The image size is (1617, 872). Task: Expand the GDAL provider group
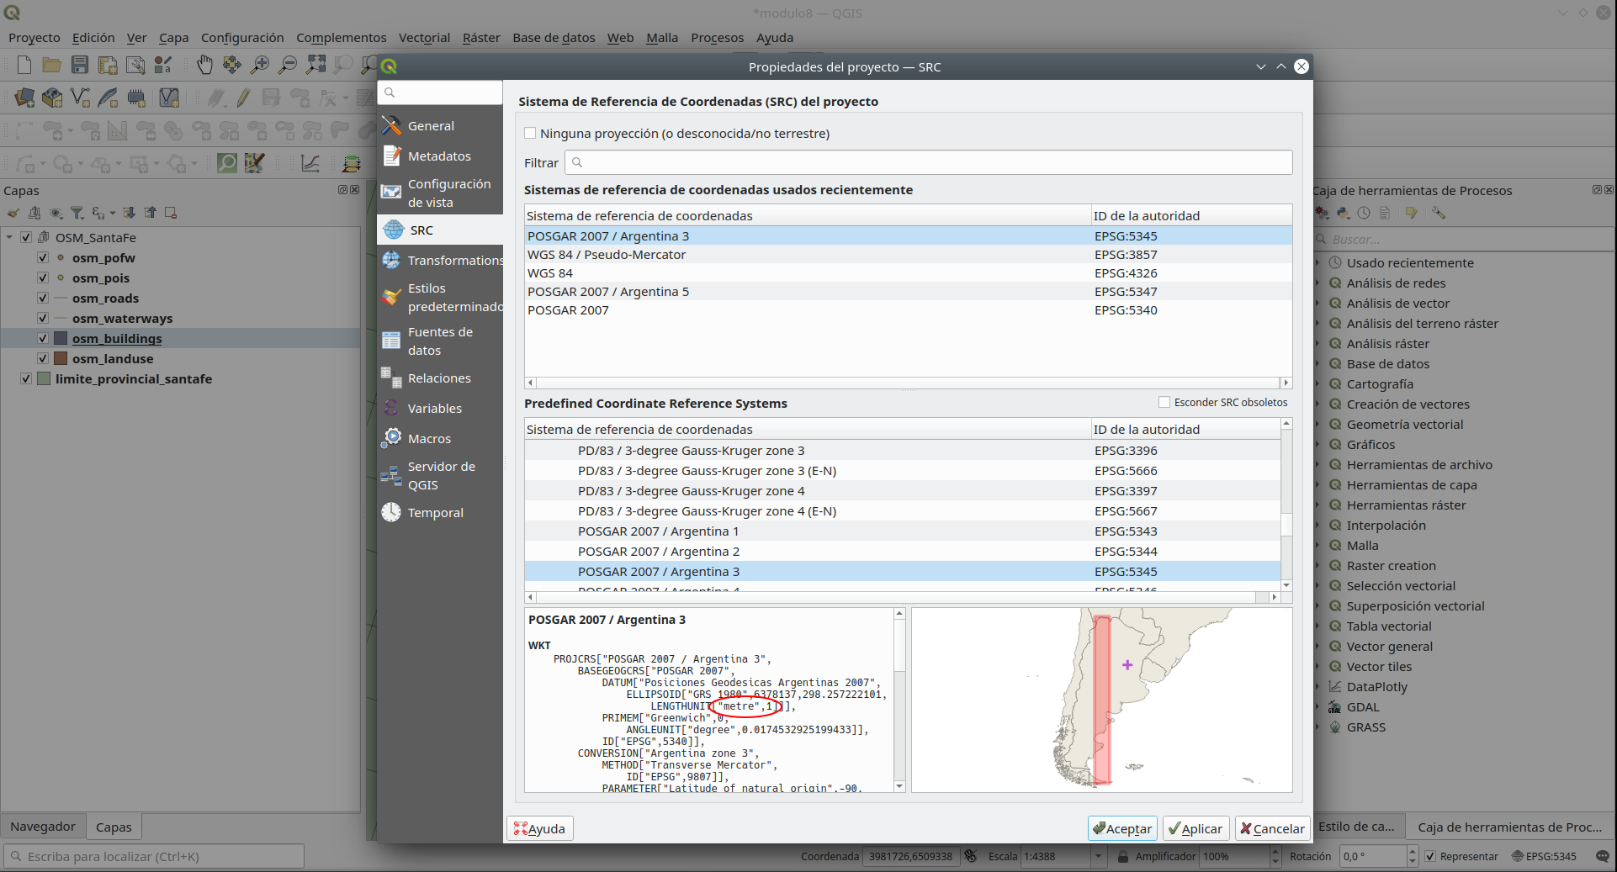point(1317,706)
